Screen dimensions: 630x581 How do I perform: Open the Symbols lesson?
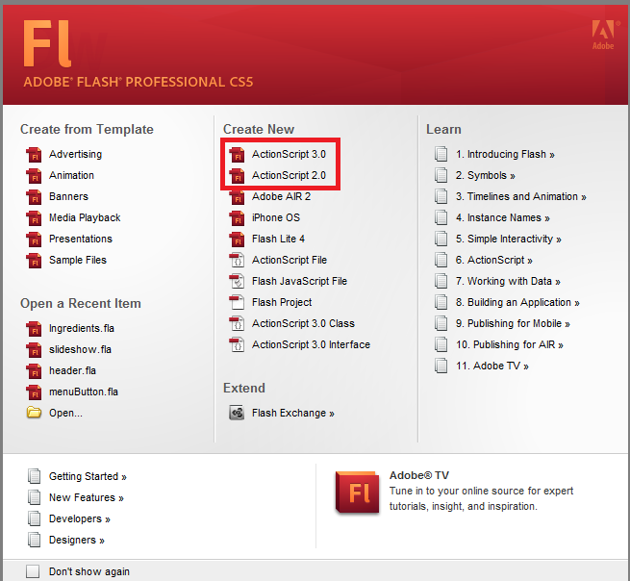pyautogui.click(x=486, y=176)
